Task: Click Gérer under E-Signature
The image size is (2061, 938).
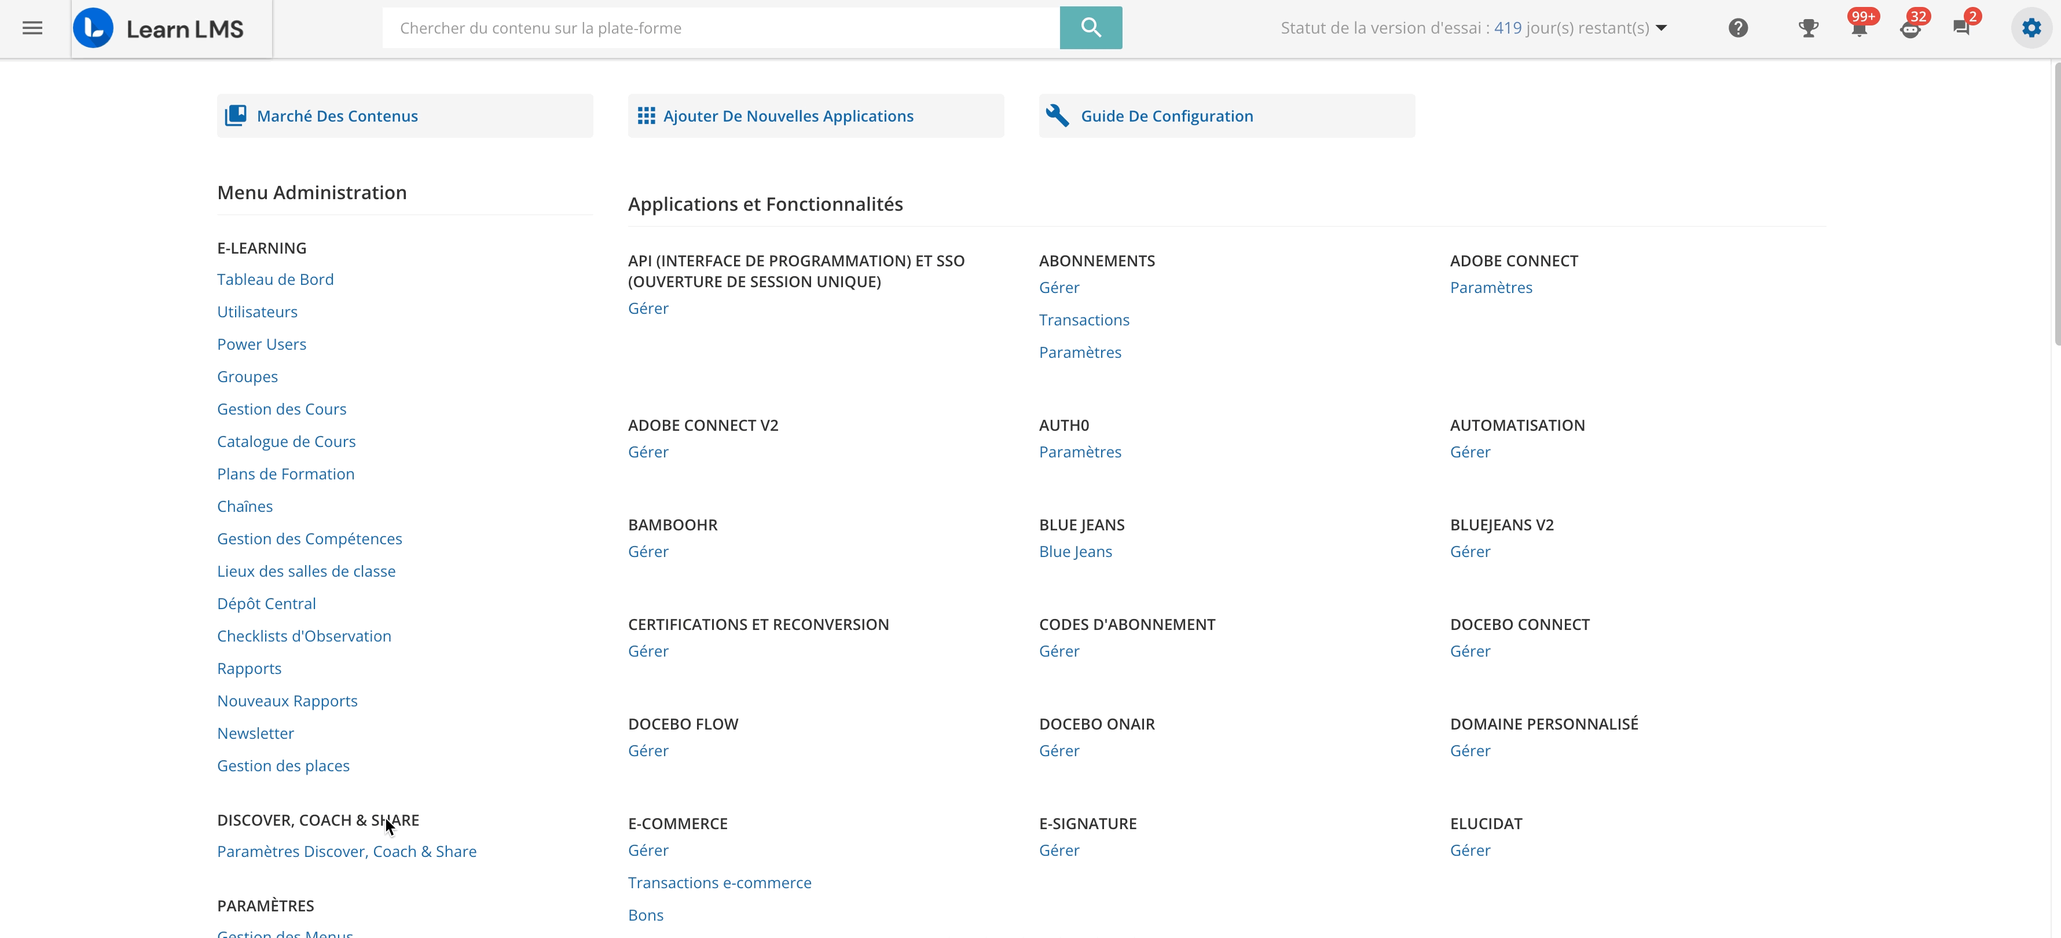Action: click(x=1059, y=851)
